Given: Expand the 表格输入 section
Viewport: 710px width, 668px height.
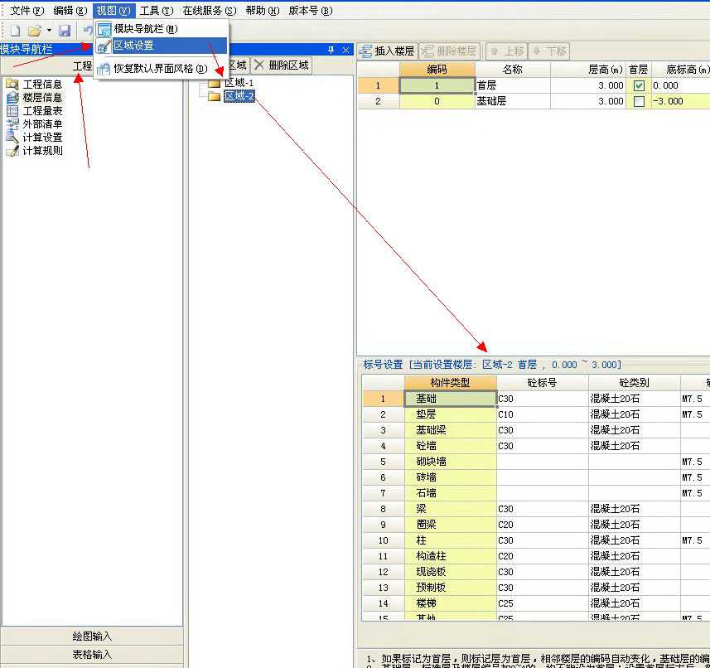Looking at the screenshot, I should click(x=92, y=655).
